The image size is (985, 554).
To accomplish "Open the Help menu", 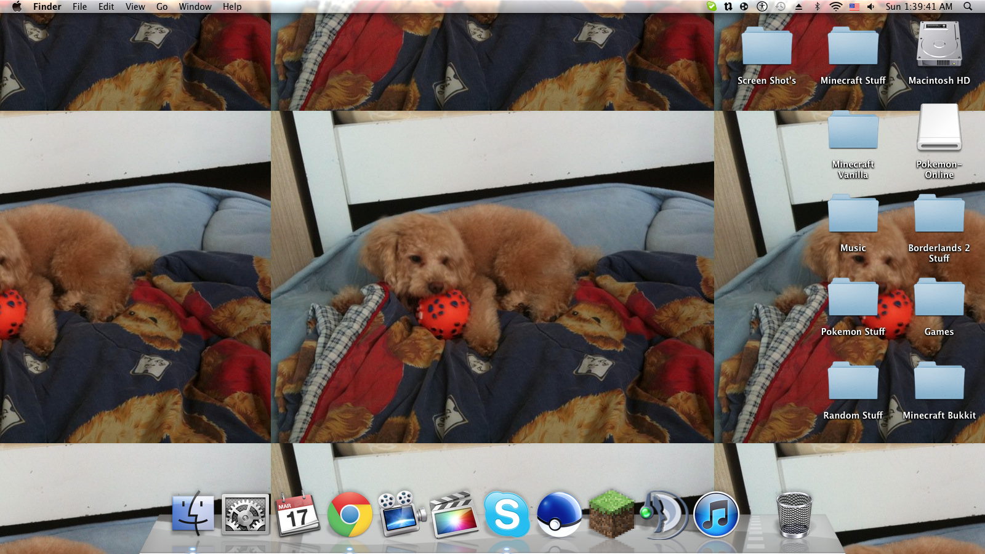I will 232,6.
